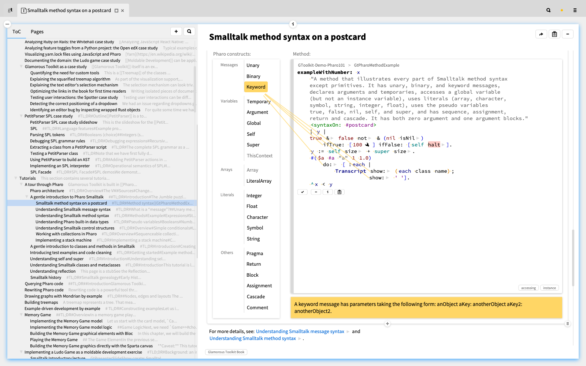The width and height of the screenshot is (586, 366).
Task: Click the GtPharoMethodExample breadcrumb
Action: pos(377,65)
